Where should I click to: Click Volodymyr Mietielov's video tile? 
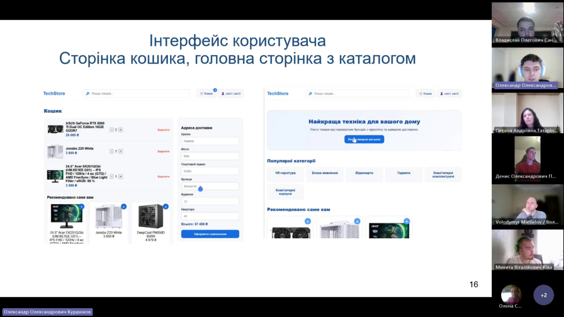(x=527, y=205)
